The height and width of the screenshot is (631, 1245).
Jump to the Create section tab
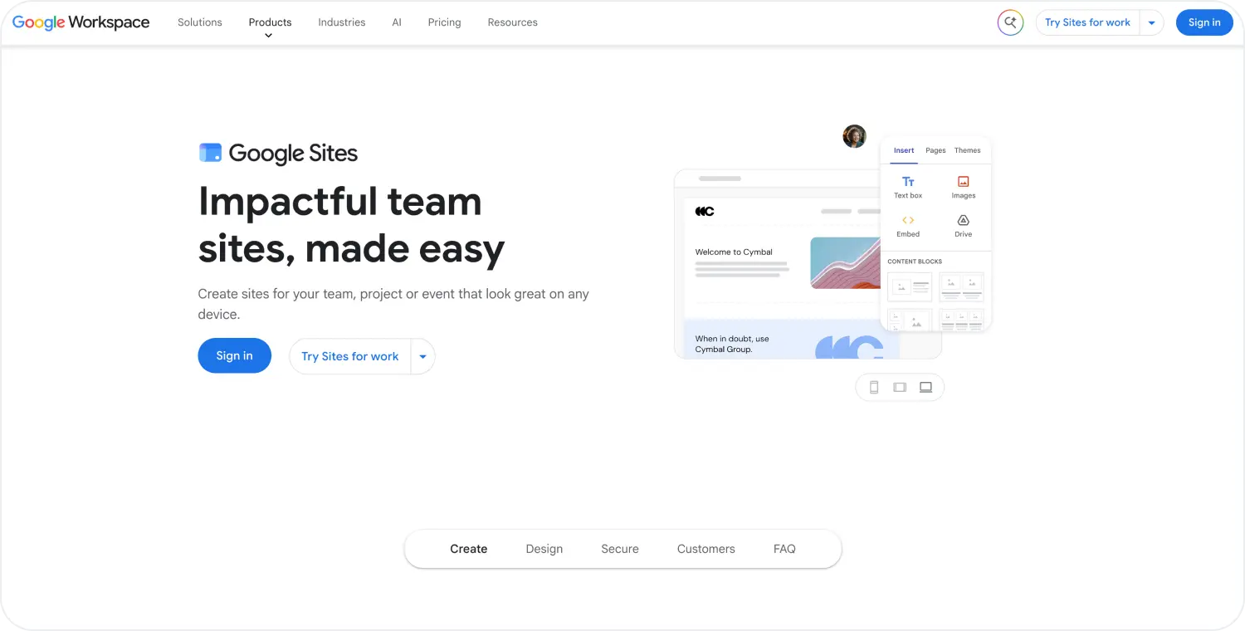[469, 549]
